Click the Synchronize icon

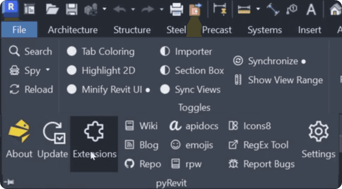pos(269,61)
